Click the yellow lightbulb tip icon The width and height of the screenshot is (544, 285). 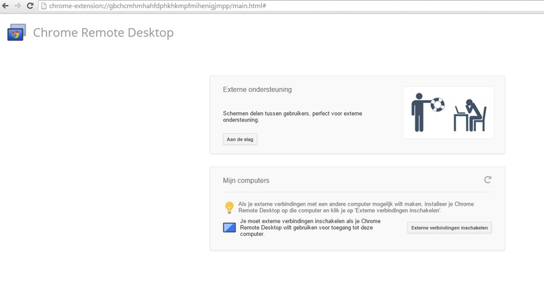point(230,207)
